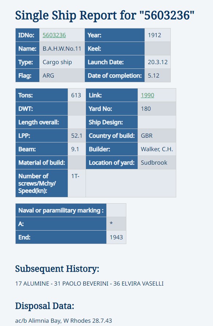This screenshot has width=213, height=326.
Task: Click the Disposal Data text about Alimnia Bay
Action: coord(64,321)
